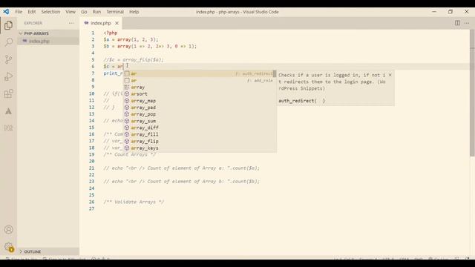475x267 pixels.
Task: Click the EXPLORER panel title
Action: pos(33,23)
